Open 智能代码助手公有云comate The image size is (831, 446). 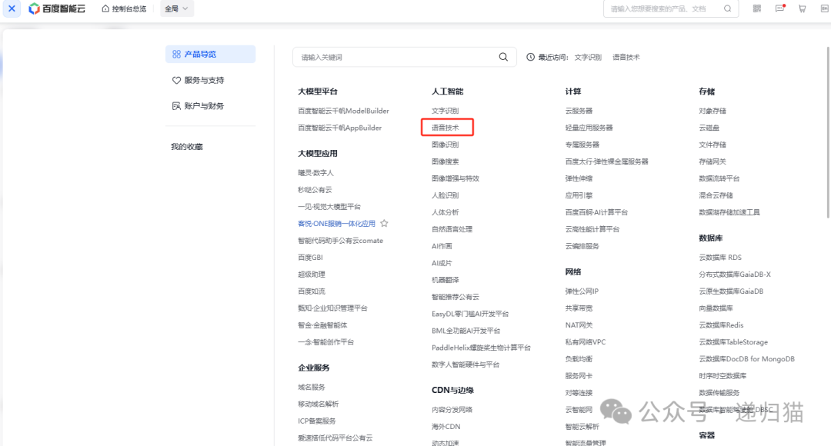point(340,241)
